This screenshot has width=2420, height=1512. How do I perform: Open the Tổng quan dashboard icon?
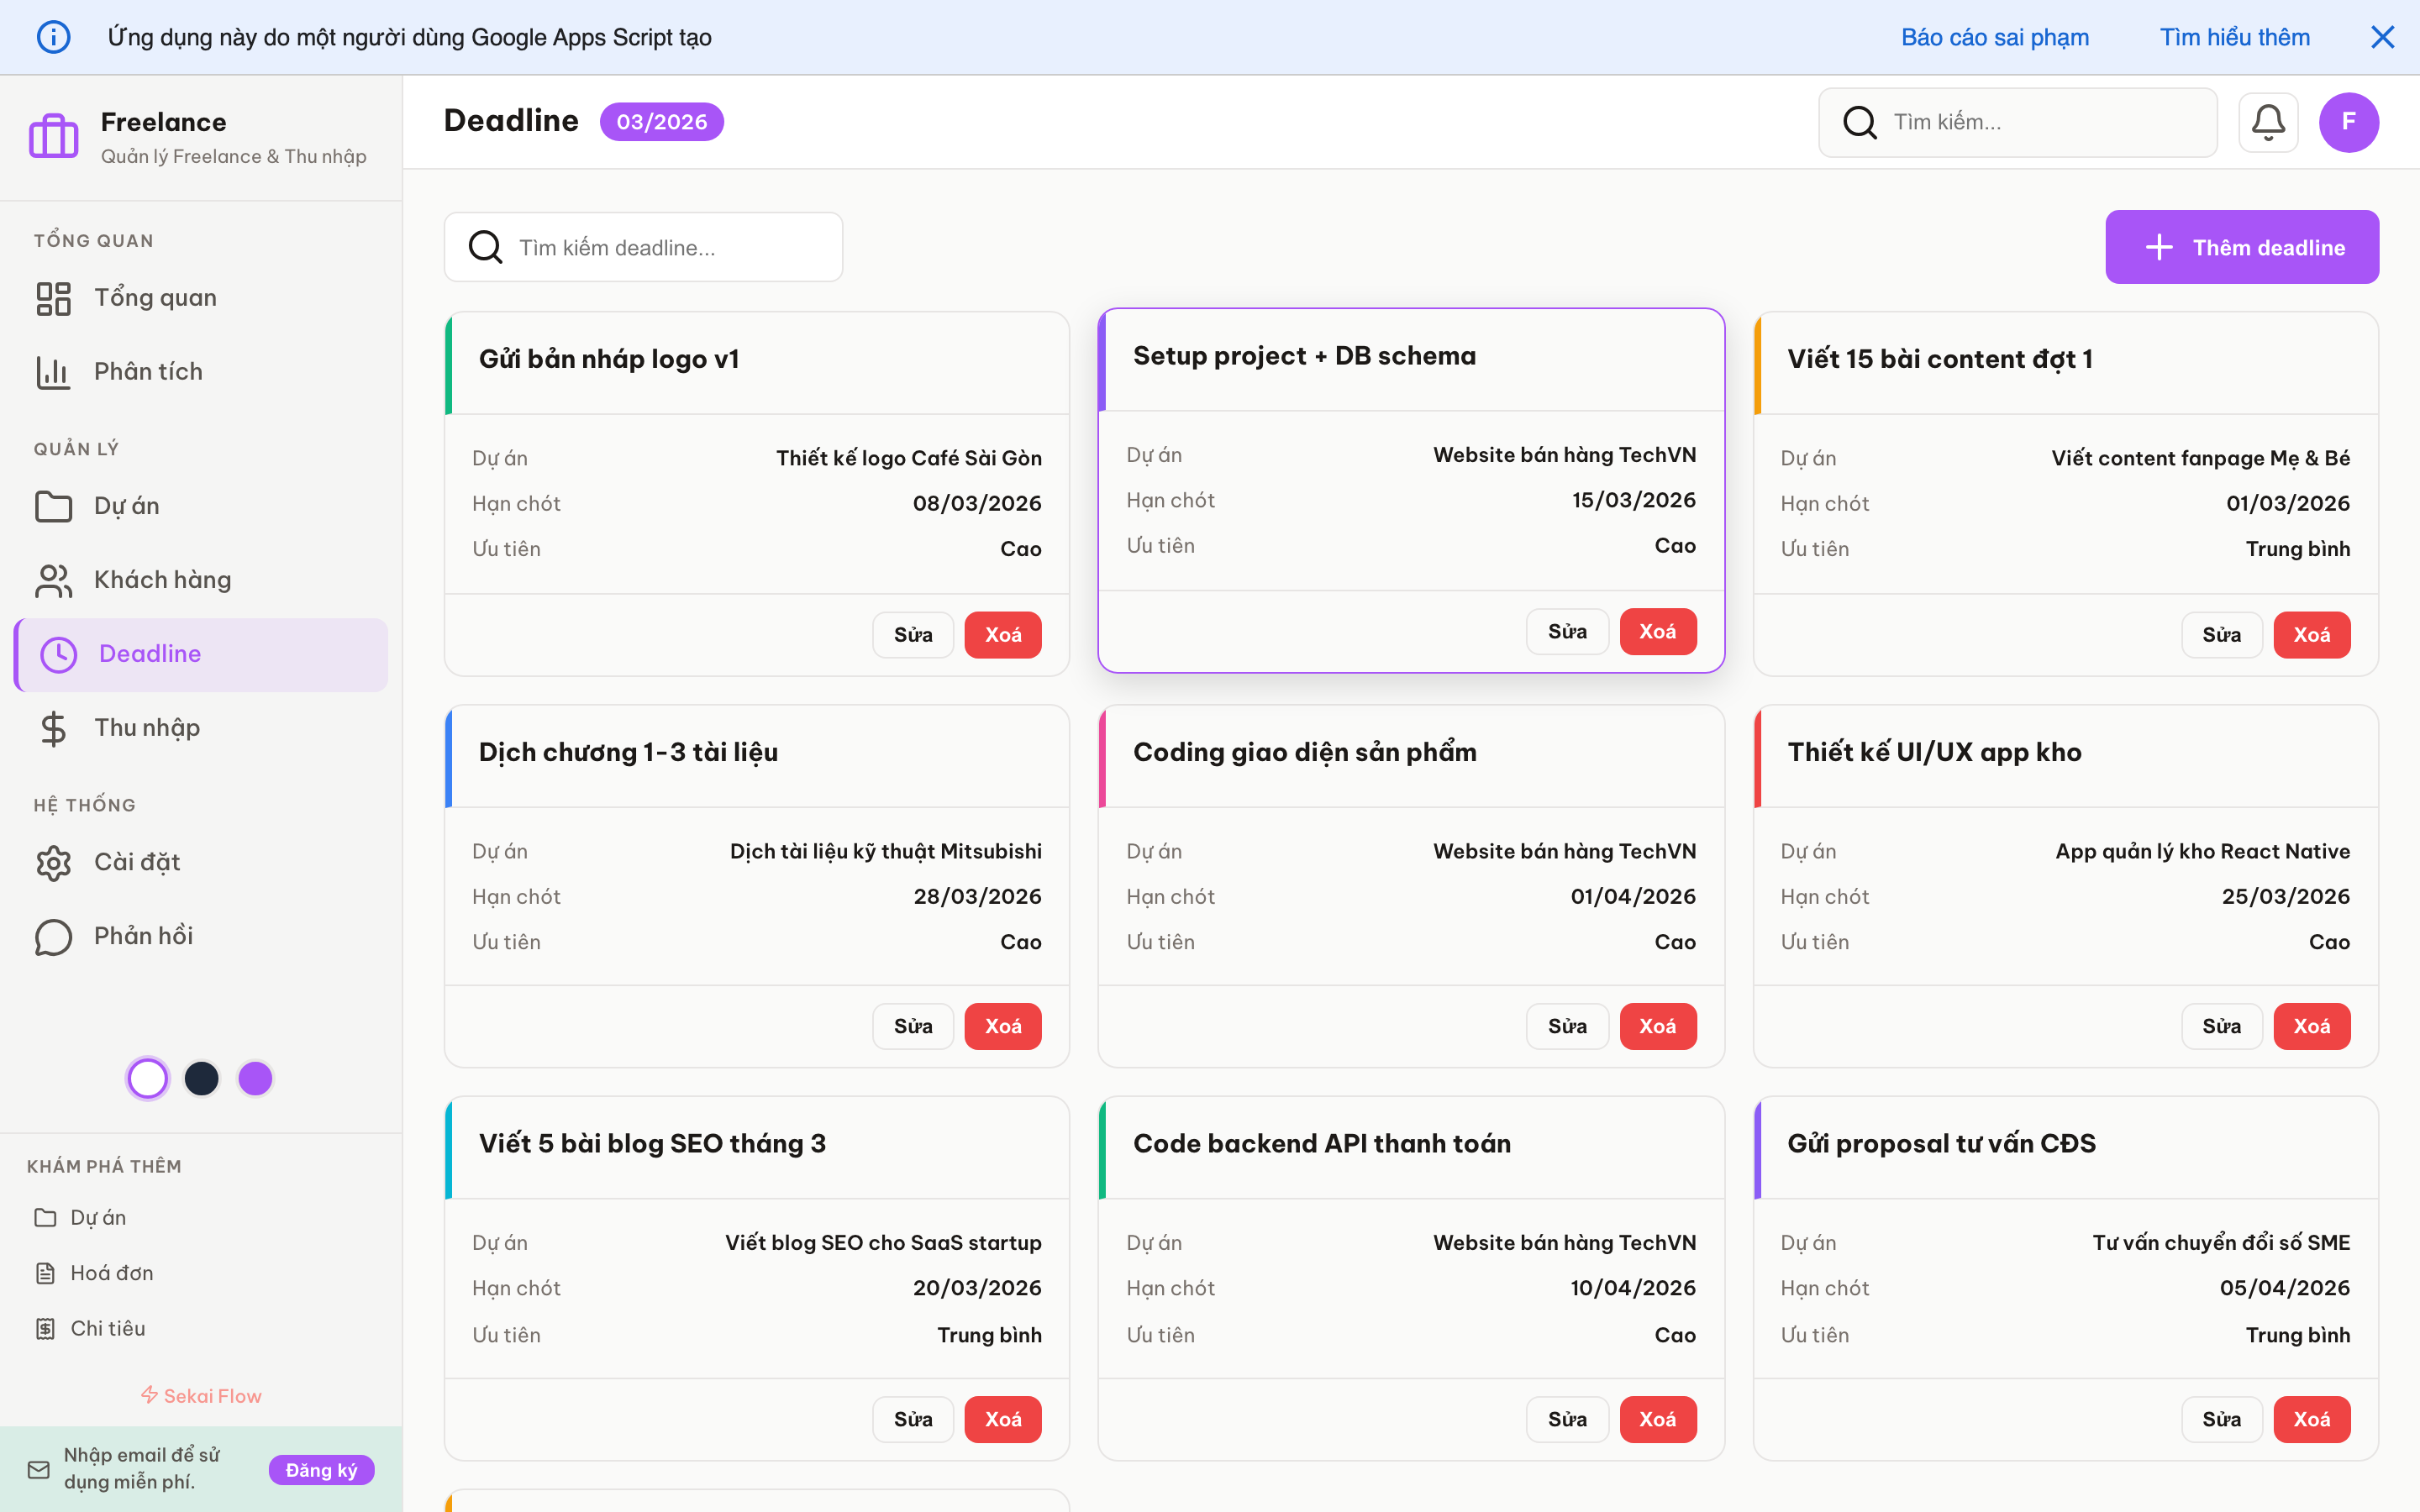point(53,297)
